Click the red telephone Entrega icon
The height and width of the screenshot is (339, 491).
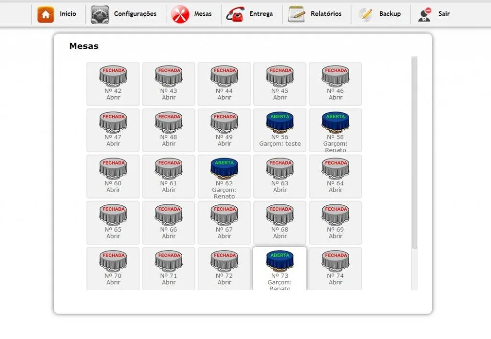[235, 14]
